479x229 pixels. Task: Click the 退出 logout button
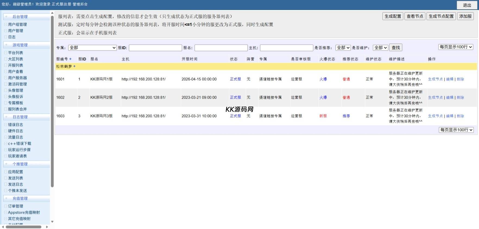tap(467, 5)
